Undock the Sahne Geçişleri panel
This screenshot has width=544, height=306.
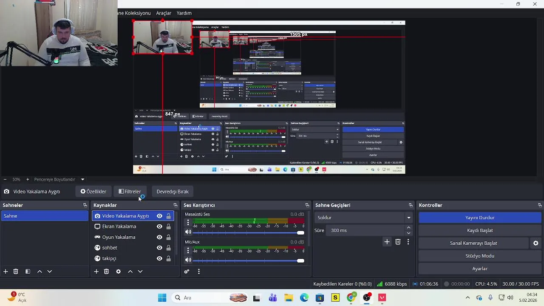(410, 205)
